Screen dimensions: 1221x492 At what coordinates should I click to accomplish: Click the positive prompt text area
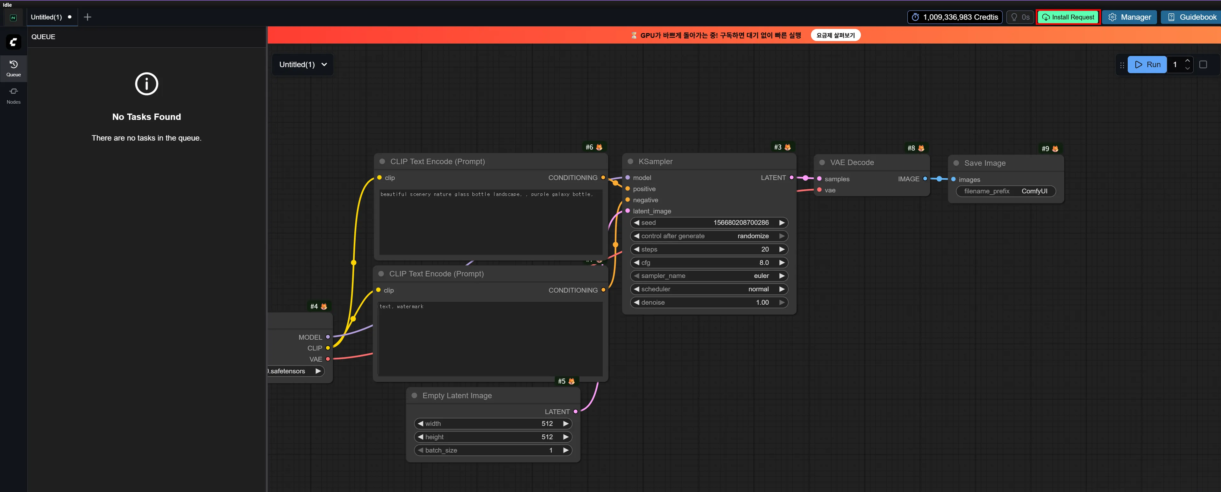(x=491, y=222)
